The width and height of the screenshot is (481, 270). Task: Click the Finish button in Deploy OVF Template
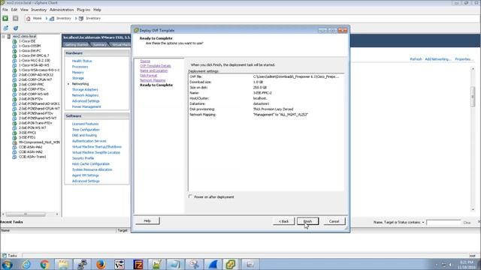pos(307,221)
